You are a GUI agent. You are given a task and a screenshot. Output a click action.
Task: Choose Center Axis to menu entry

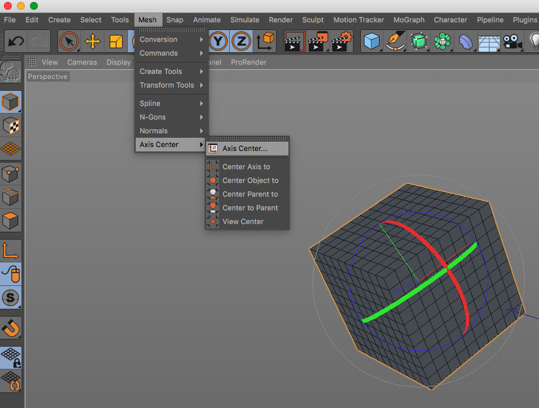click(246, 166)
